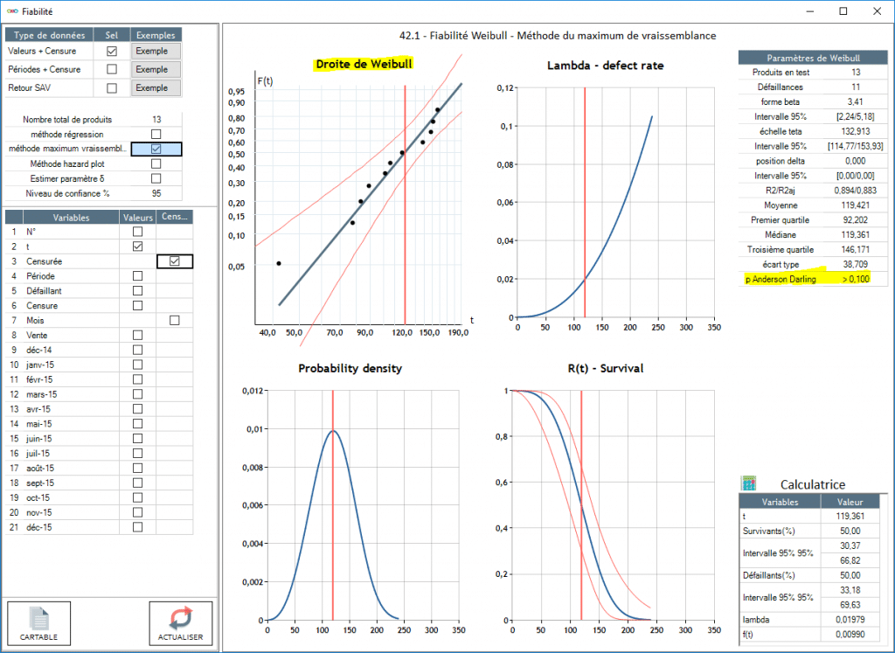Check the méthode régression box
895x653 pixels.
point(156,134)
